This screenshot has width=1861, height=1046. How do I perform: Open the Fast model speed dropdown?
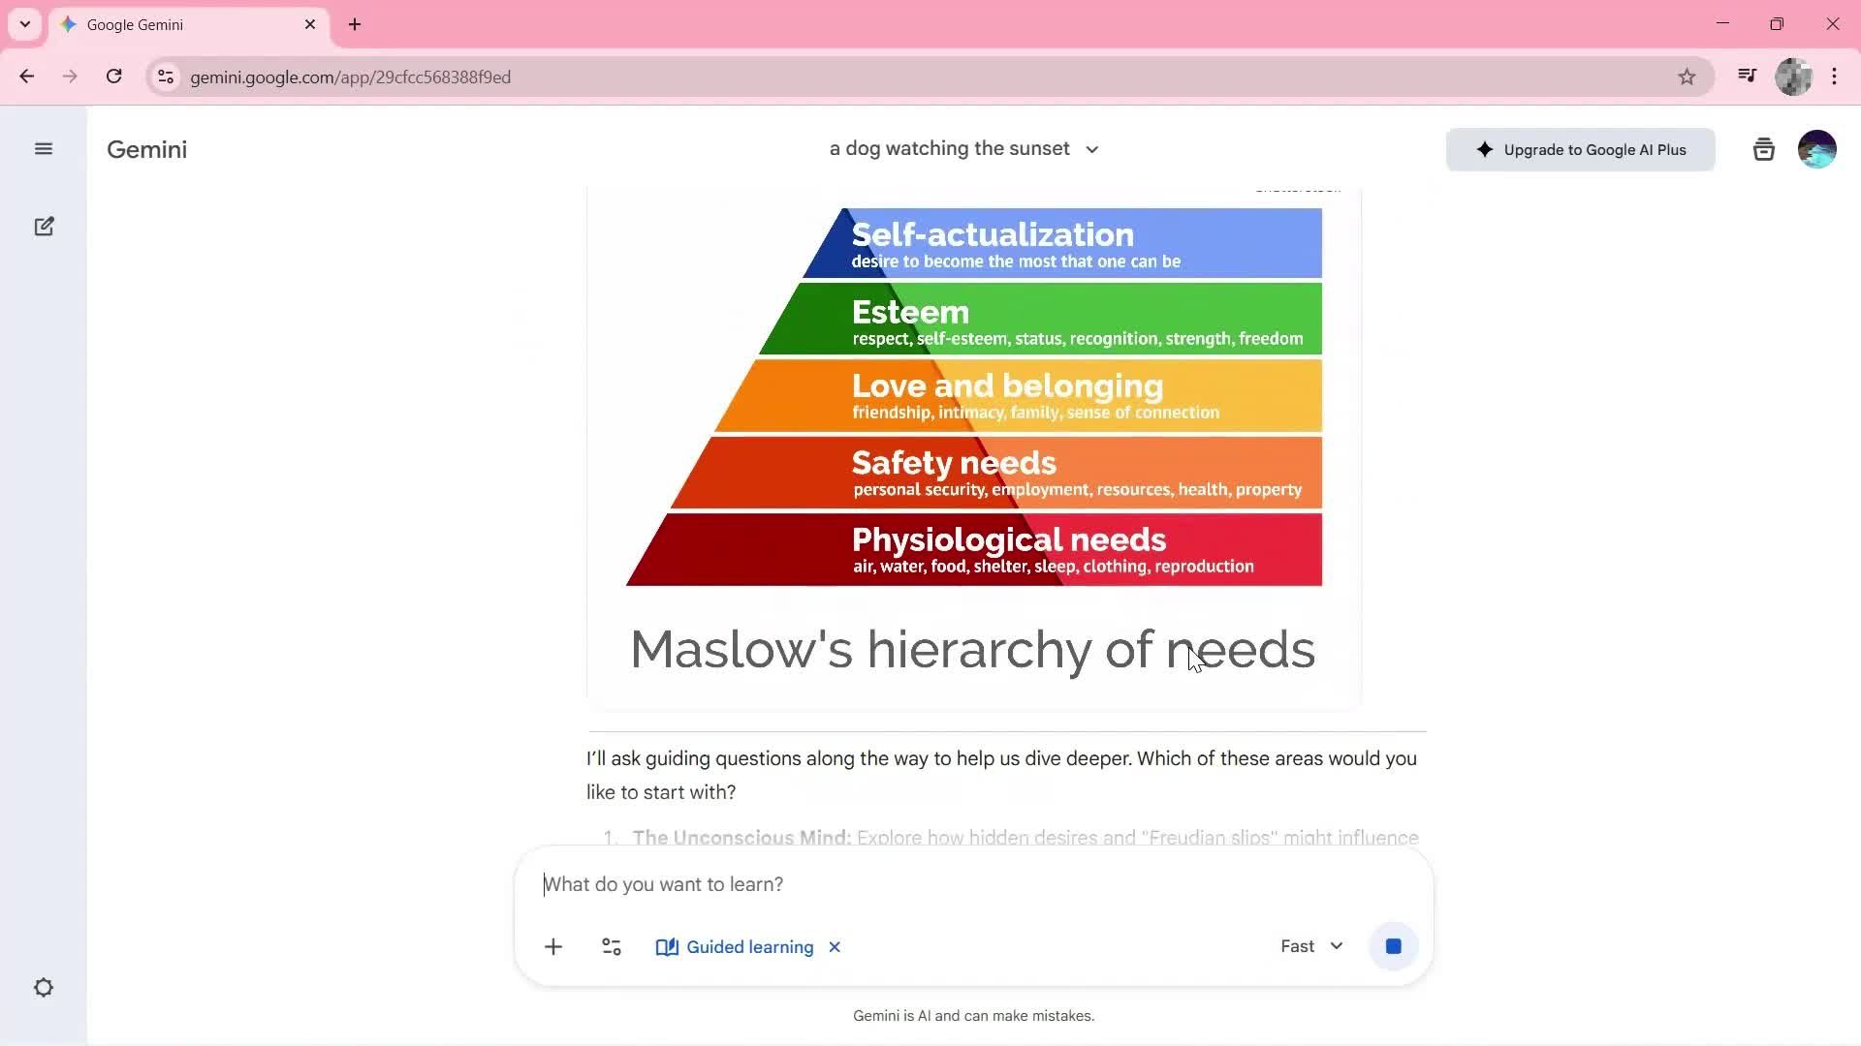coord(1310,946)
